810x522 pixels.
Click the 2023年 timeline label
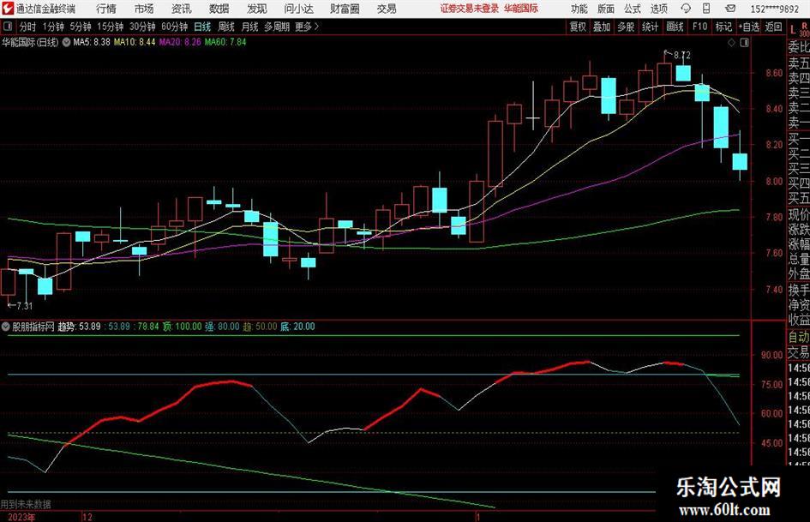point(21,517)
